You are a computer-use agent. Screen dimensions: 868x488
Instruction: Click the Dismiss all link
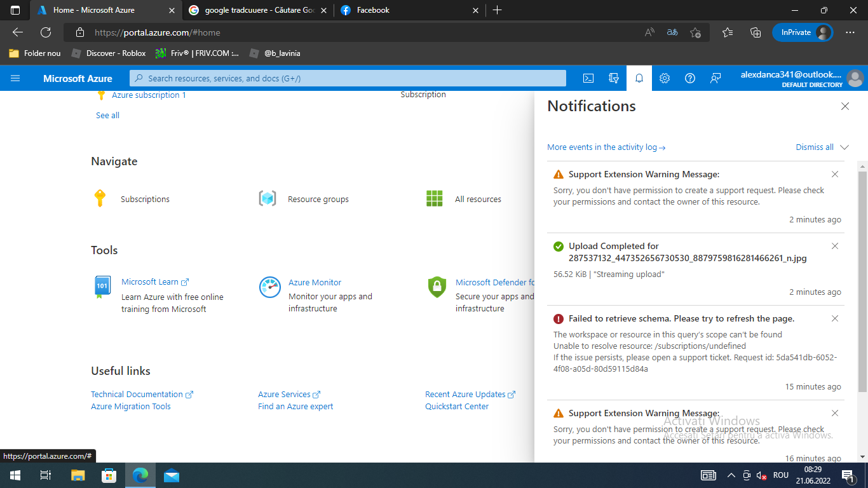point(815,147)
